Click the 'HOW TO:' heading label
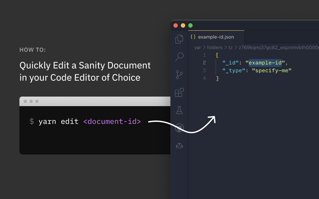 coord(33,50)
